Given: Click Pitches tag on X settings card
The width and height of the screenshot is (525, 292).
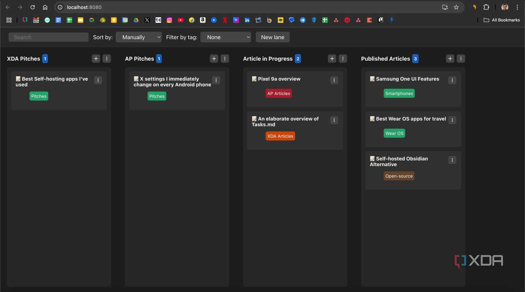Looking at the screenshot, I should click(x=157, y=96).
